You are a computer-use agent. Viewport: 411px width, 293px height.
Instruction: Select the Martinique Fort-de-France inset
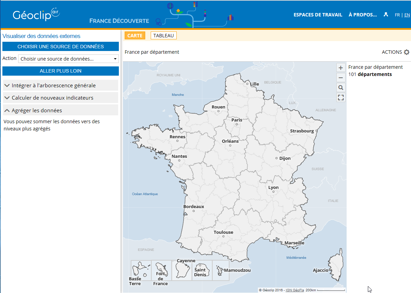coord(161,270)
